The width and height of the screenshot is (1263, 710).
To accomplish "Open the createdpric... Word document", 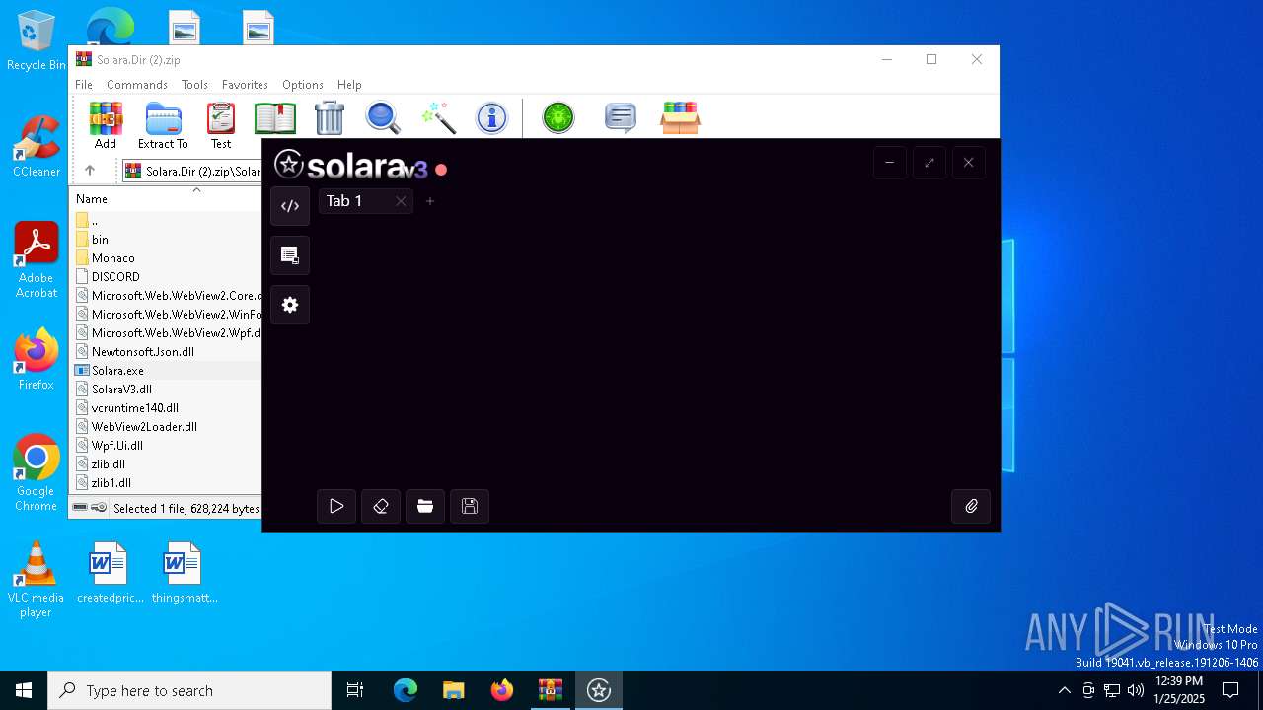I will pyautogui.click(x=109, y=572).
